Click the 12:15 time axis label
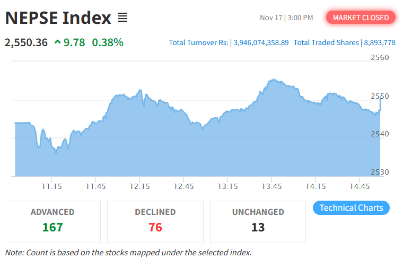Viewport: 403px width, 267px height. (x=139, y=186)
